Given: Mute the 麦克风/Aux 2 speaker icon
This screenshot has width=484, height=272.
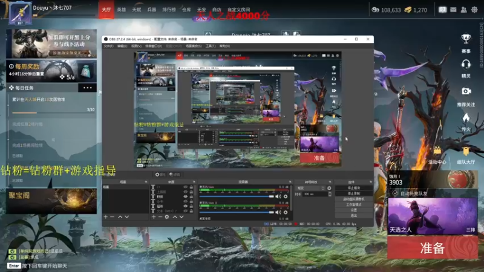Looking at the screenshot, I should [x=278, y=212].
